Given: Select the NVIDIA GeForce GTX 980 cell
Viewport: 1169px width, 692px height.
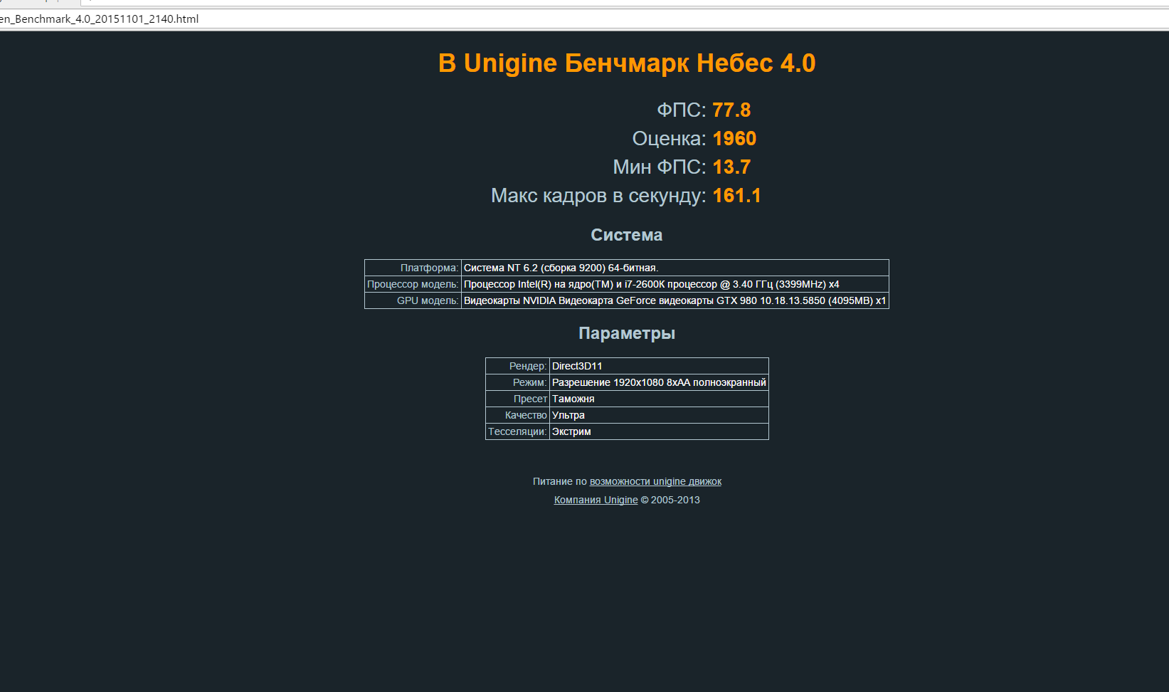Looking at the screenshot, I should tap(675, 300).
